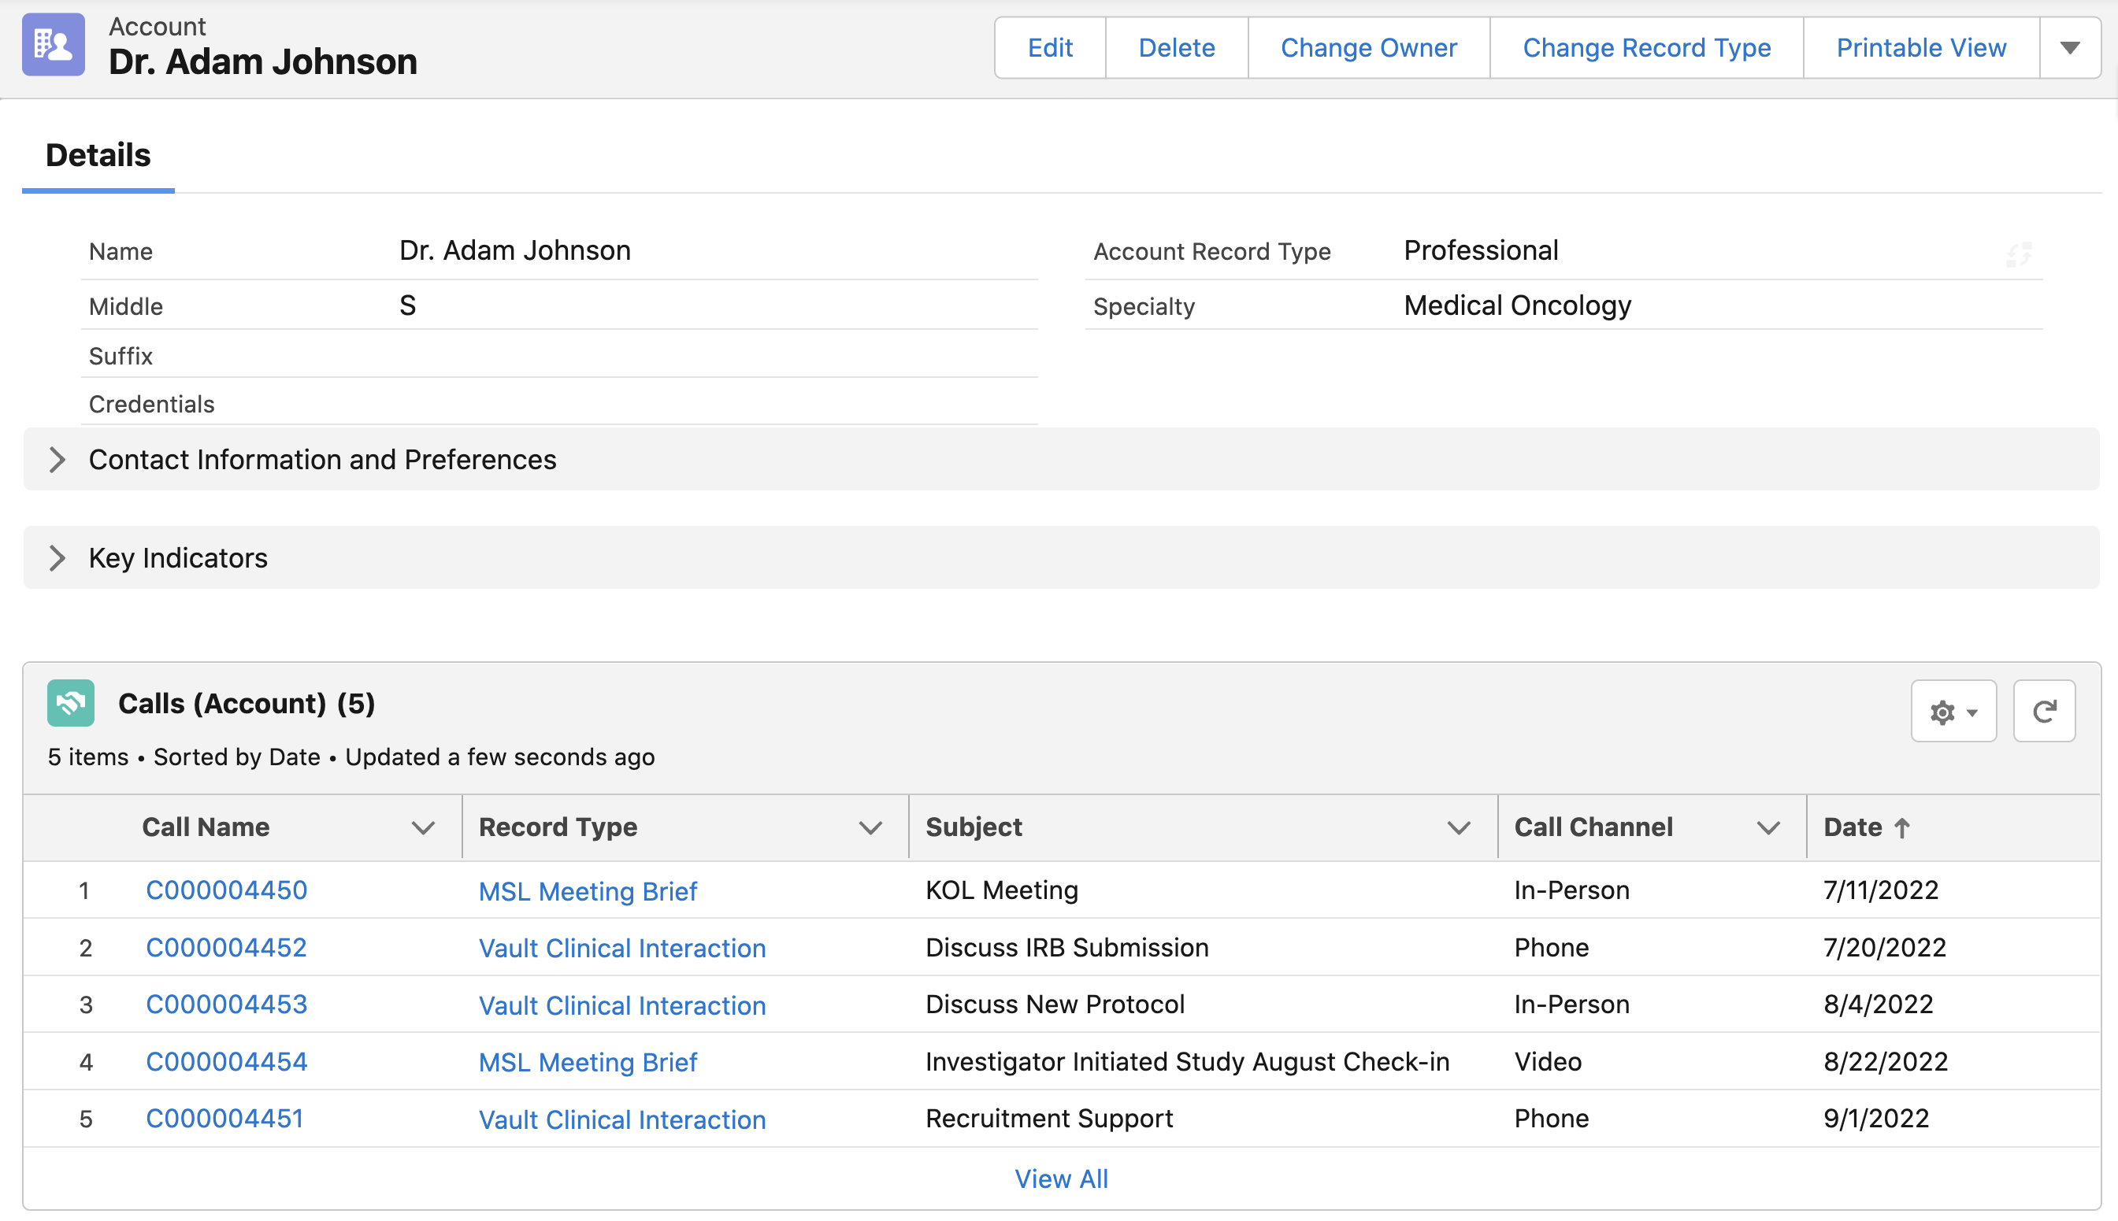Click the Edit button
The height and width of the screenshot is (1221, 2118).
[1049, 48]
